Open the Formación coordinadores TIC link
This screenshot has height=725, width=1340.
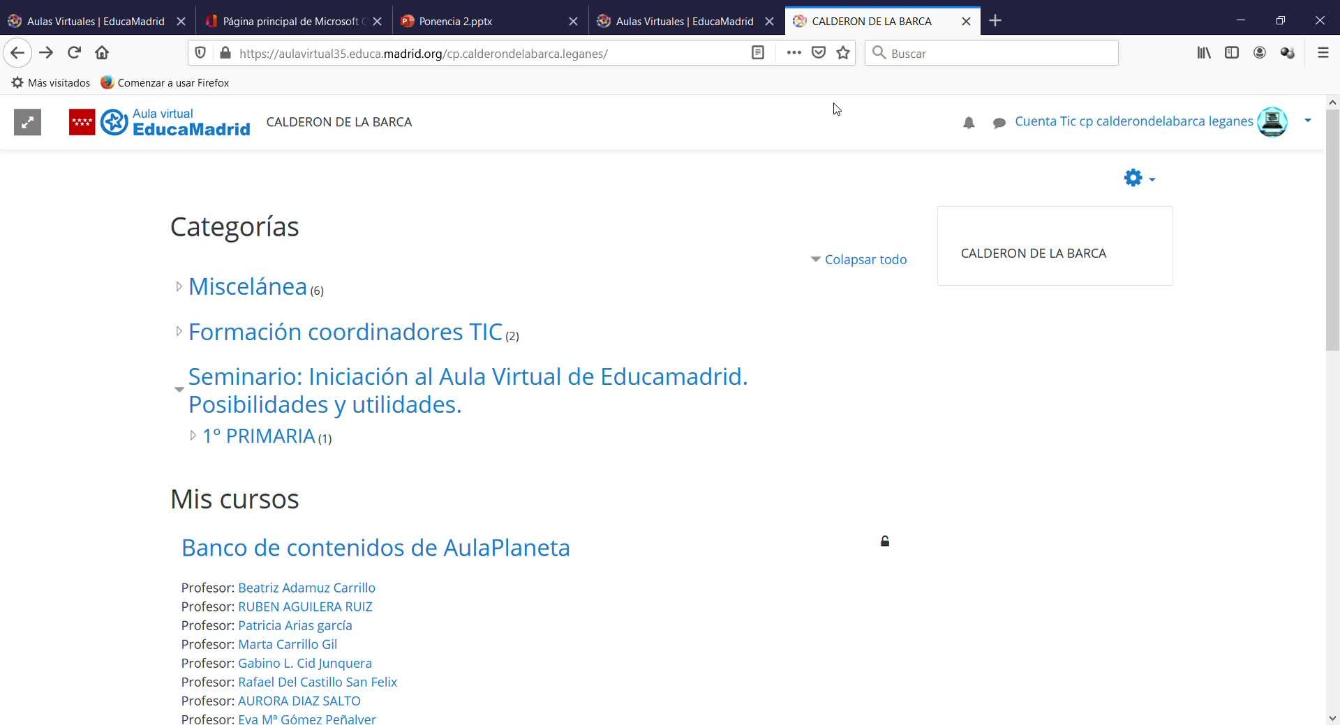point(345,332)
